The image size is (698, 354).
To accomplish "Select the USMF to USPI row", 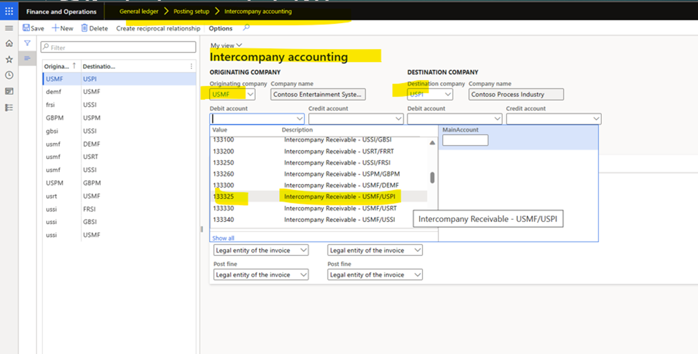I will point(119,78).
